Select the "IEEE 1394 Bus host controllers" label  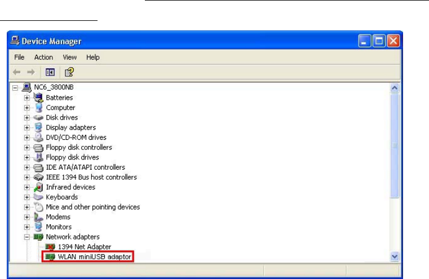tap(91, 177)
